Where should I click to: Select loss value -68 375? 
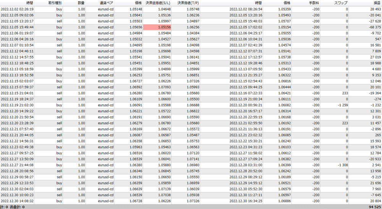pyautogui.click(x=375, y=27)
